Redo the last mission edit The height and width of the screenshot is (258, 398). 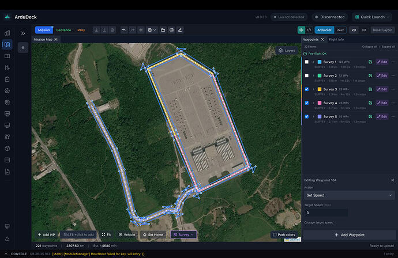pos(132,30)
